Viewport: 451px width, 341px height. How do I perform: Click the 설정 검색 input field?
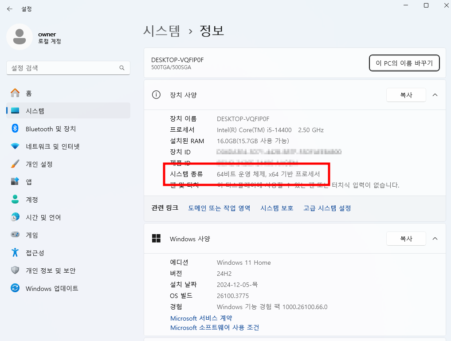(x=68, y=68)
